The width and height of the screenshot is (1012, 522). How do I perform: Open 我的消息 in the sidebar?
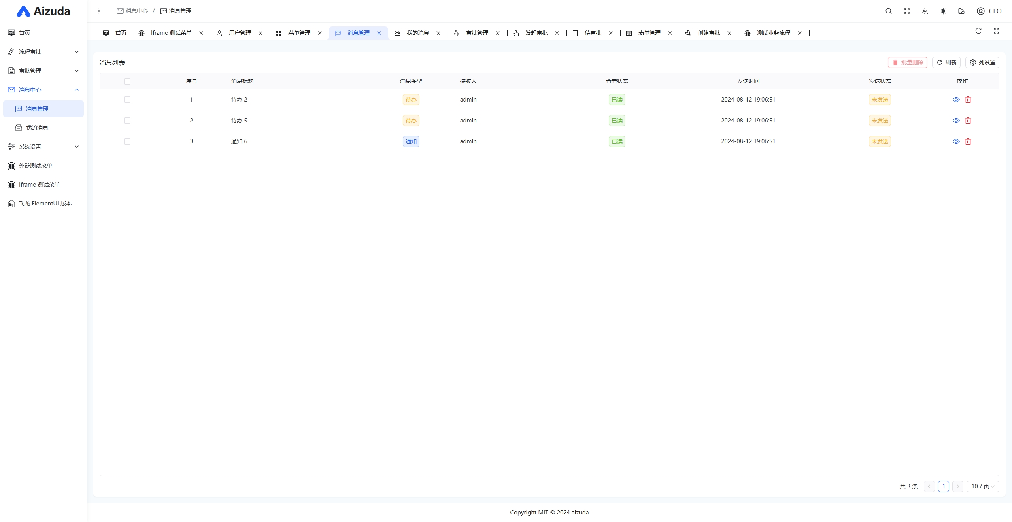click(x=37, y=128)
